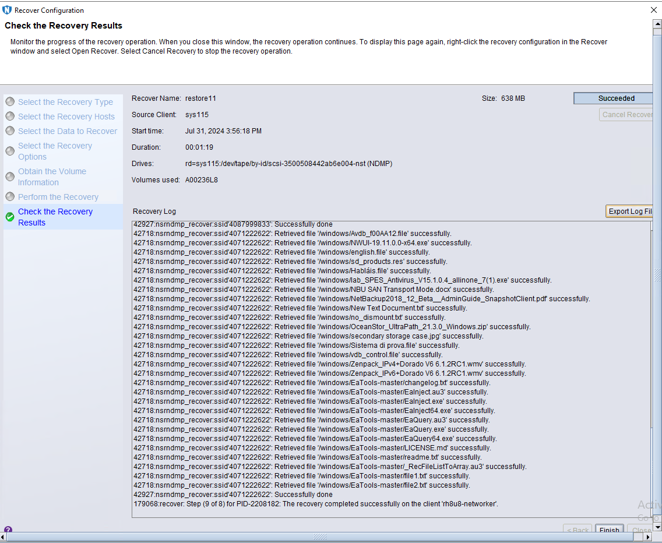
Task: Click the Recovery Log heading
Action: tap(154, 211)
